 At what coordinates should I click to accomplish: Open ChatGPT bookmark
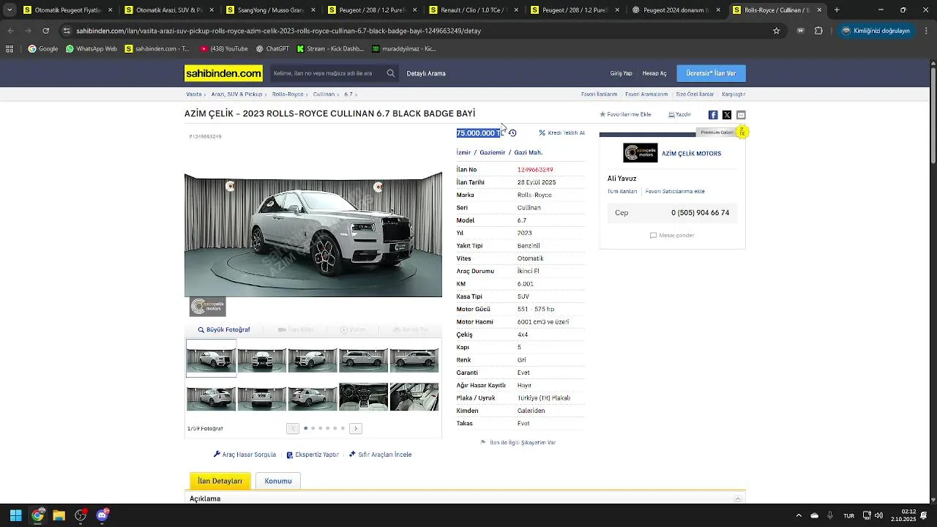coord(272,49)
